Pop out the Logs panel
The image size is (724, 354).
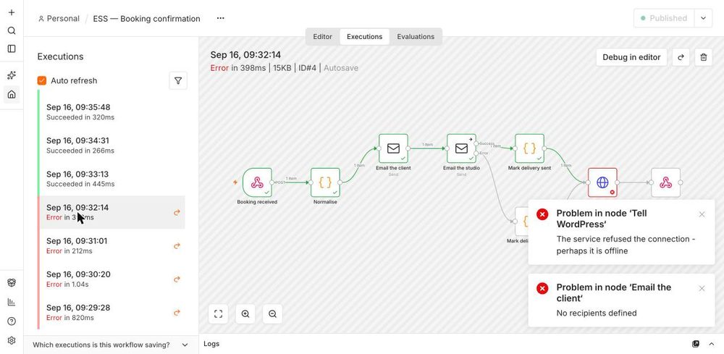[x=695, y=344]
